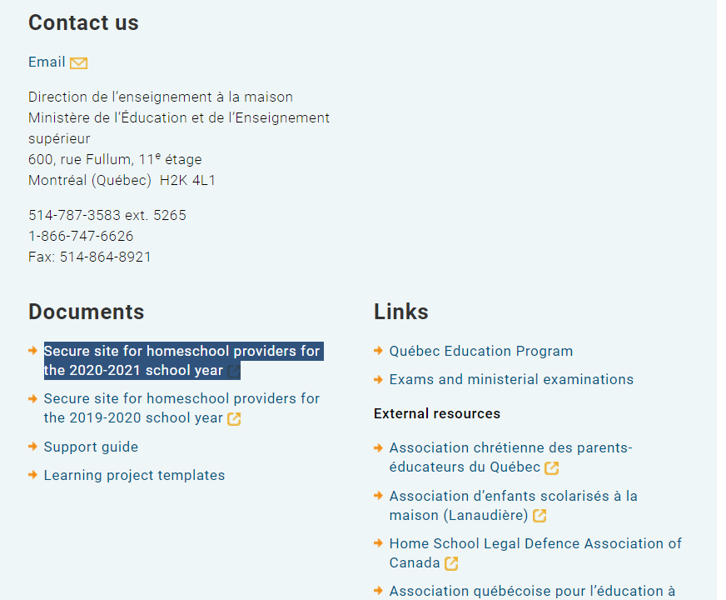Click external icon after maison (Lanaudière)

[x=540, y=516]
